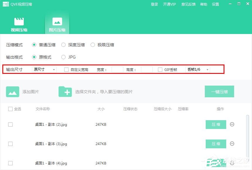Select the 深度压缩 compression mode
Viewport: 252px width, 170px height.
tap(63, 45)
